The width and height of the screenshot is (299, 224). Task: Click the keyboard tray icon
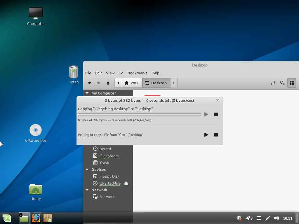click(259, 218)
